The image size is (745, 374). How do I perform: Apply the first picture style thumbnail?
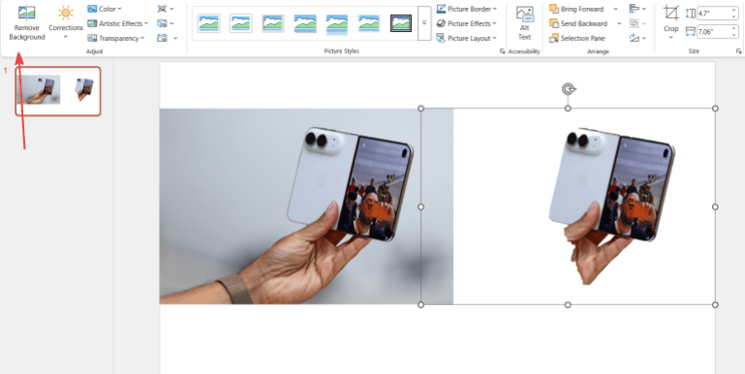(208, 23)
